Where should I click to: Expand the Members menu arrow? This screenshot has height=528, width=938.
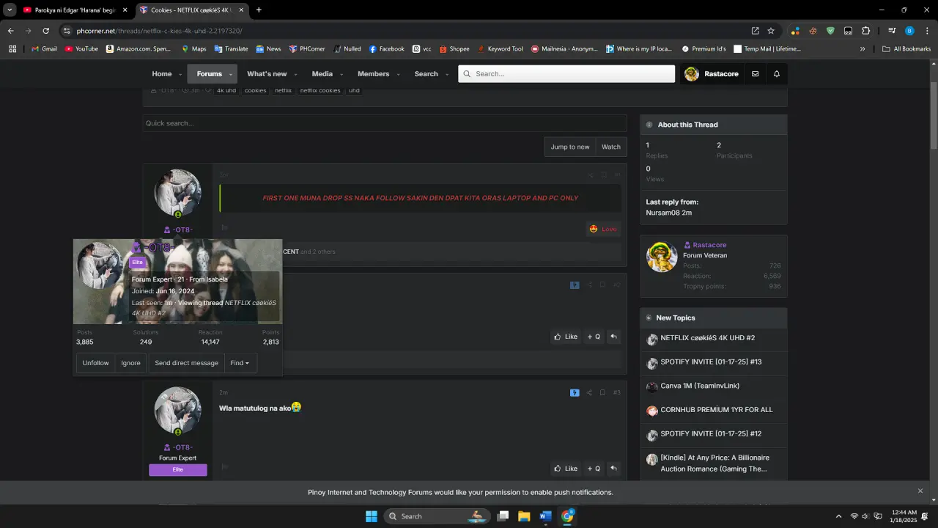pos(399,74)
